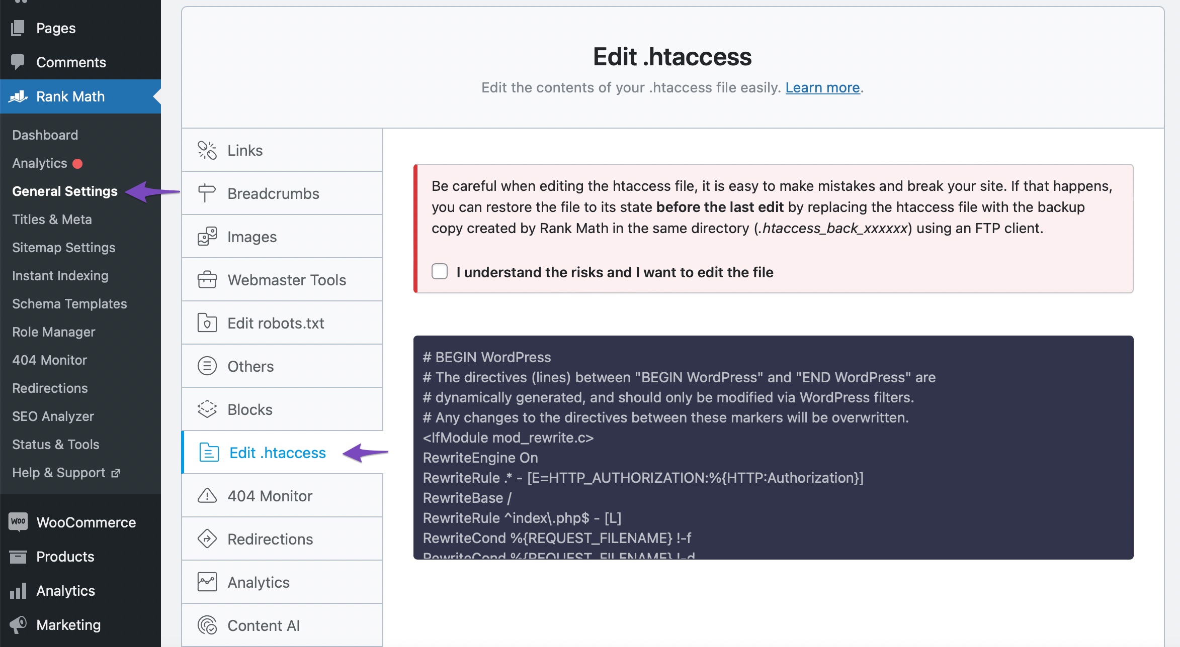Switch to the Redirections settings tab
The width and height of the screenshot is (1180, 647).
coord(282,539)
